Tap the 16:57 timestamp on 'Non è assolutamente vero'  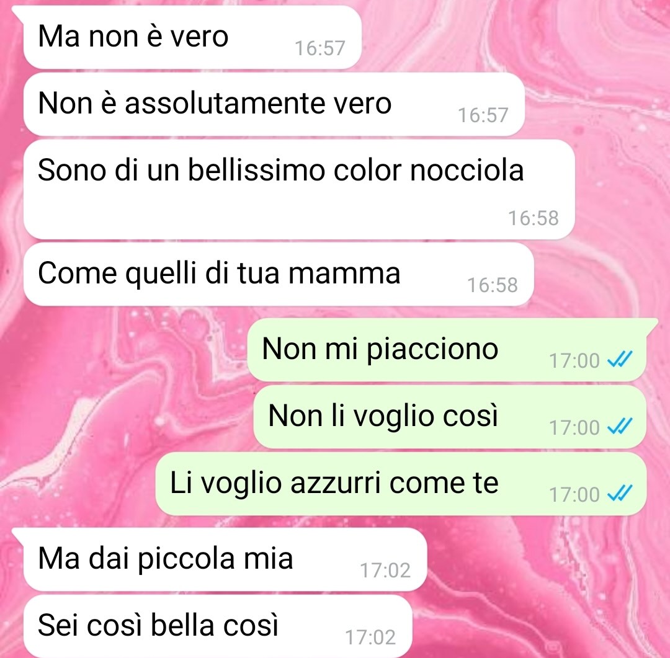pos(483,115)
